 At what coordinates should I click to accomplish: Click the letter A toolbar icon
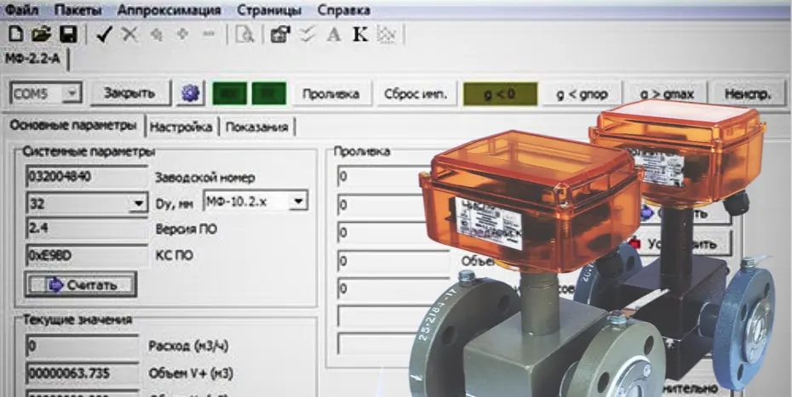coord(334,34)
